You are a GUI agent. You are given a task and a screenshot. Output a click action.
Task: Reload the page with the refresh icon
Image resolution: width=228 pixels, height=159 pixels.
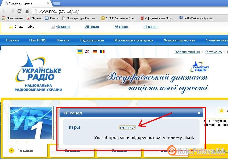tap(19, 11)
